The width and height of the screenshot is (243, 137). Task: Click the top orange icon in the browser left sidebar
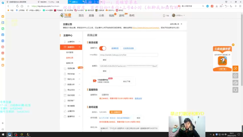3,16
